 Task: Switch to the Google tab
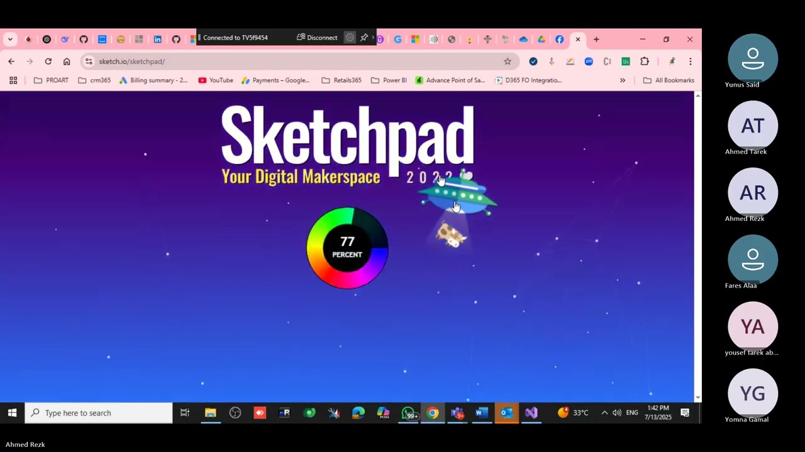point(397,40)
